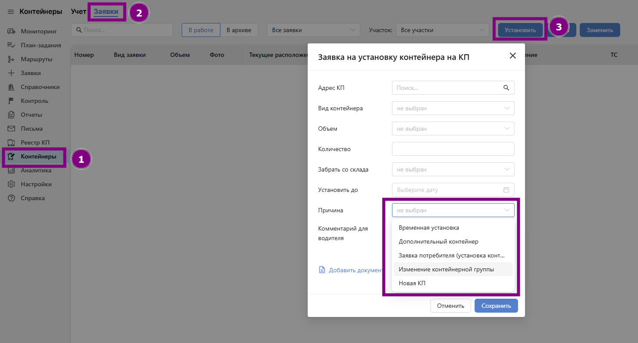Viewport: 638px width, 343px height.
Task: Select Временная установка option
Action: (x=429, y=228)
